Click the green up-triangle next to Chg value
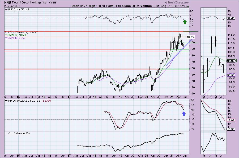239x158 pixels. tap(188, 6)
